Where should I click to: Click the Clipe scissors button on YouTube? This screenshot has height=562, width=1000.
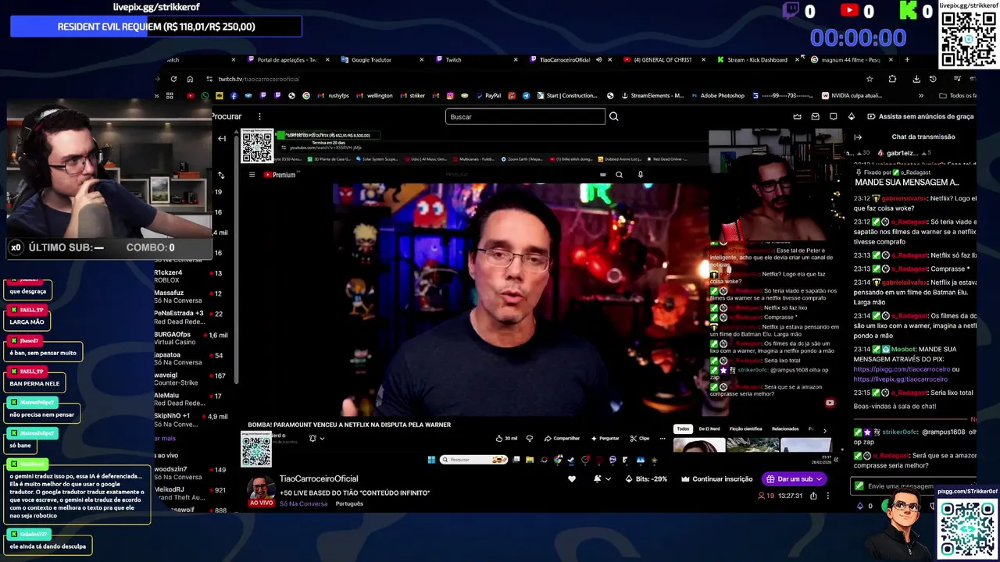coord(640,438)
